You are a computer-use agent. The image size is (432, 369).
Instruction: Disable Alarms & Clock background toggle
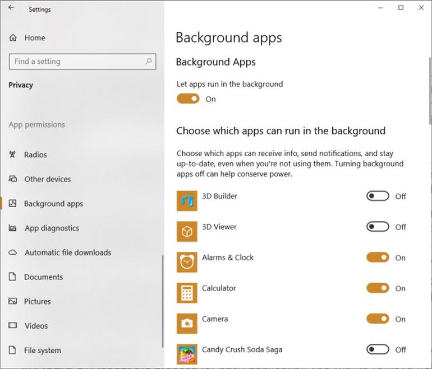(x=378, y=258)
